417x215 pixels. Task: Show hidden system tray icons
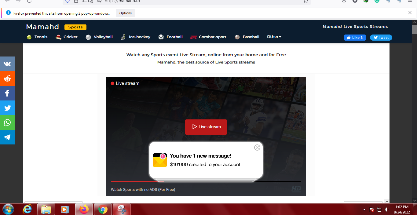point(364,210)
